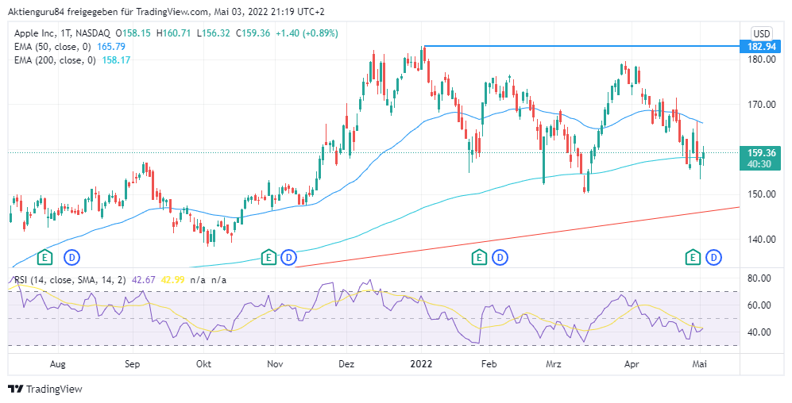Viewport: 792px width, 403px height.
Task: Click the 182.94 horizontal line price label
Action: [x=759, y=47]
